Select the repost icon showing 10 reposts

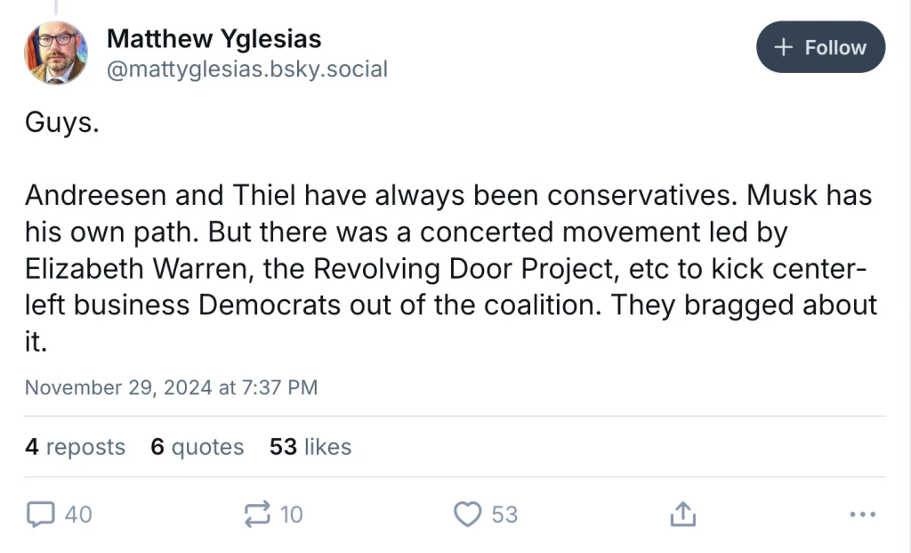pyautogui.click(x=258, y=514)
